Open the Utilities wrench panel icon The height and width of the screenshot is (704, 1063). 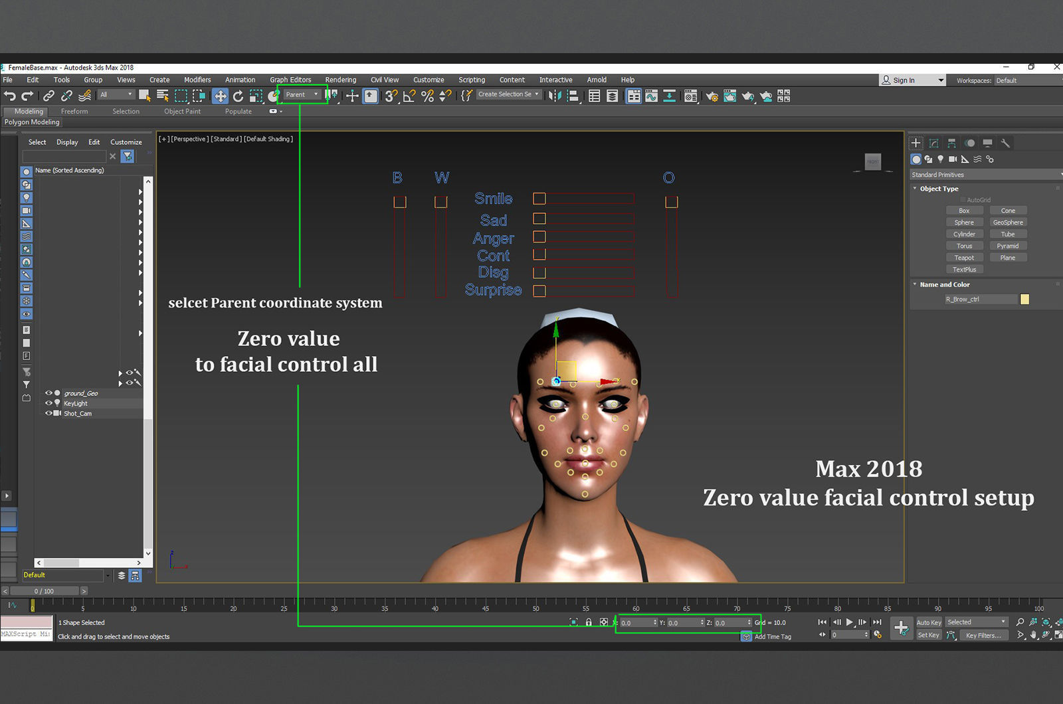(x=1005, y=143)
